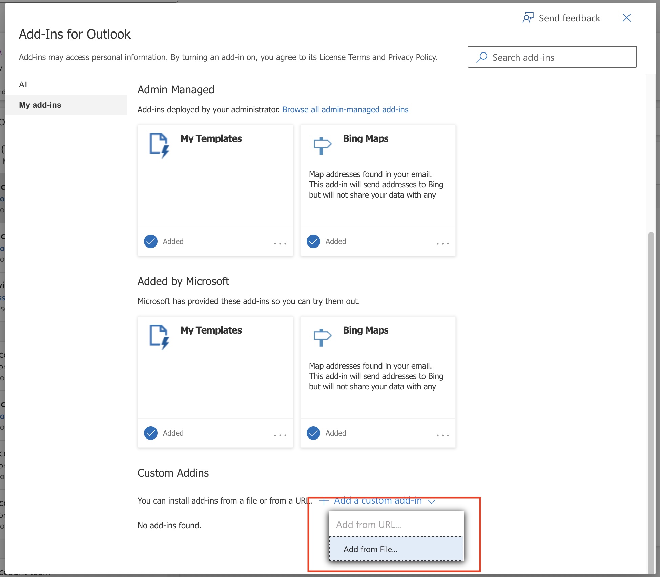
Task: Click Bing Maps signpost icon under Added by Microsoft
Action: coord(322,337)
